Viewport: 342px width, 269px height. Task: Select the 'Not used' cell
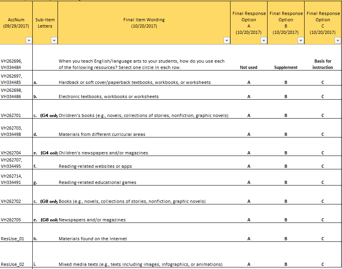(249, 67)
